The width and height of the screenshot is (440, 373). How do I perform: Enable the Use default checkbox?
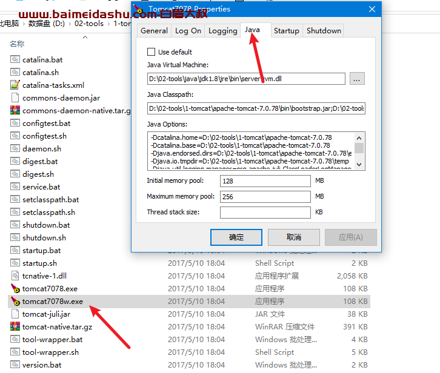pos(152,52)
